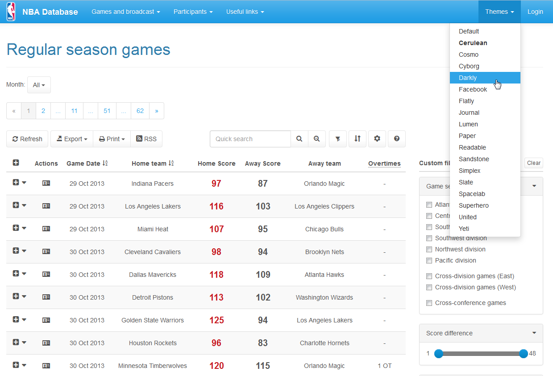The width and height of the screenshot is (553, 376).
Task: Click the plus icon in the table header
Action: [16, 163]
